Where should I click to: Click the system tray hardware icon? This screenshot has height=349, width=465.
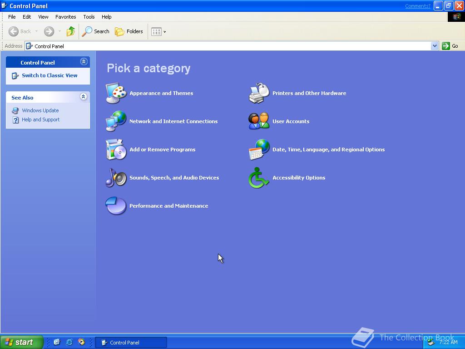(431, 343)
